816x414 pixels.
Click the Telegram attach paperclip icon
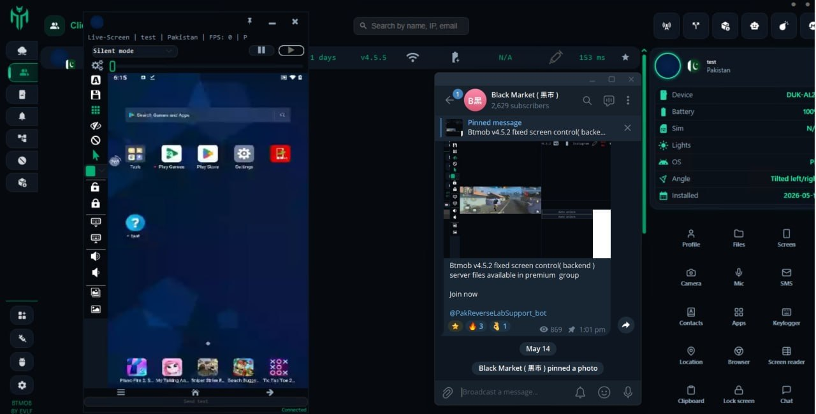click(x=448, y=393)
